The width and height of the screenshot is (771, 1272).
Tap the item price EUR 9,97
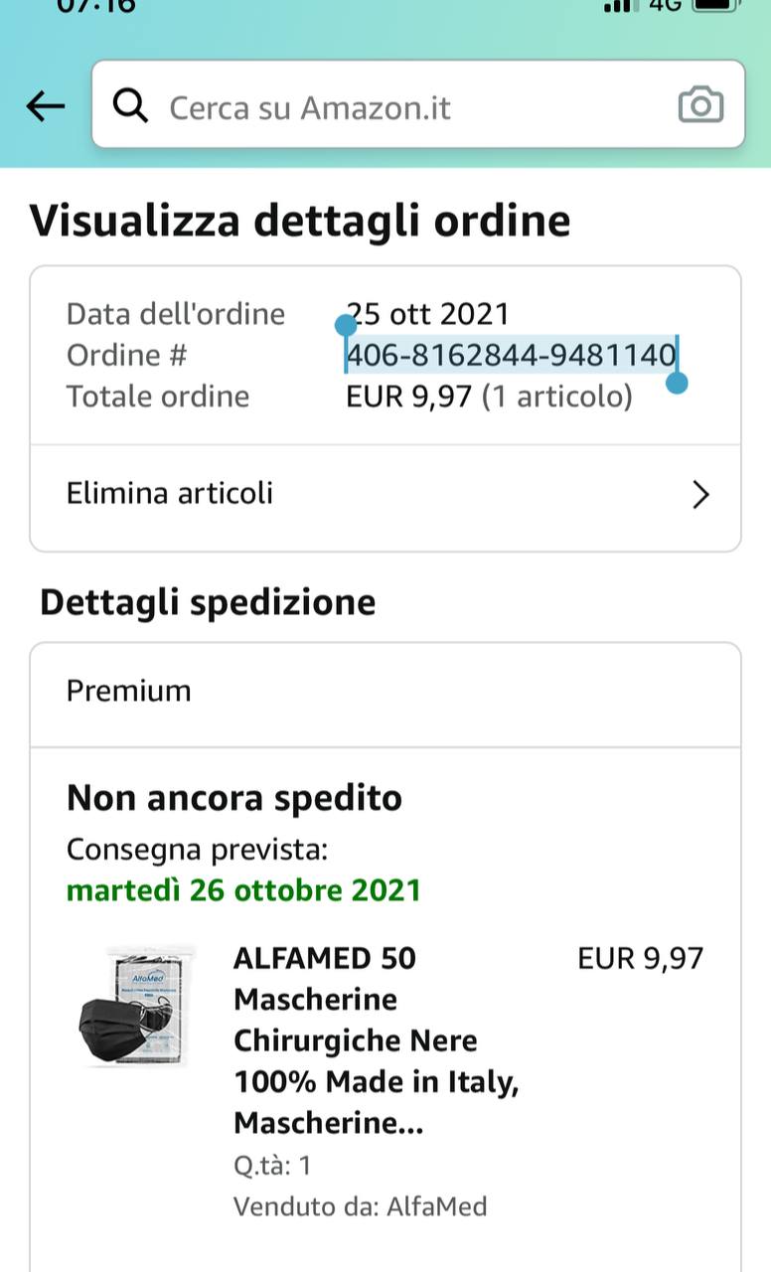pos(640,958)
